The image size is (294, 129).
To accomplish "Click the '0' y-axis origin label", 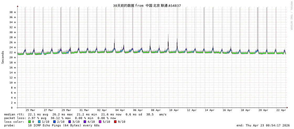I will (12, 108).
